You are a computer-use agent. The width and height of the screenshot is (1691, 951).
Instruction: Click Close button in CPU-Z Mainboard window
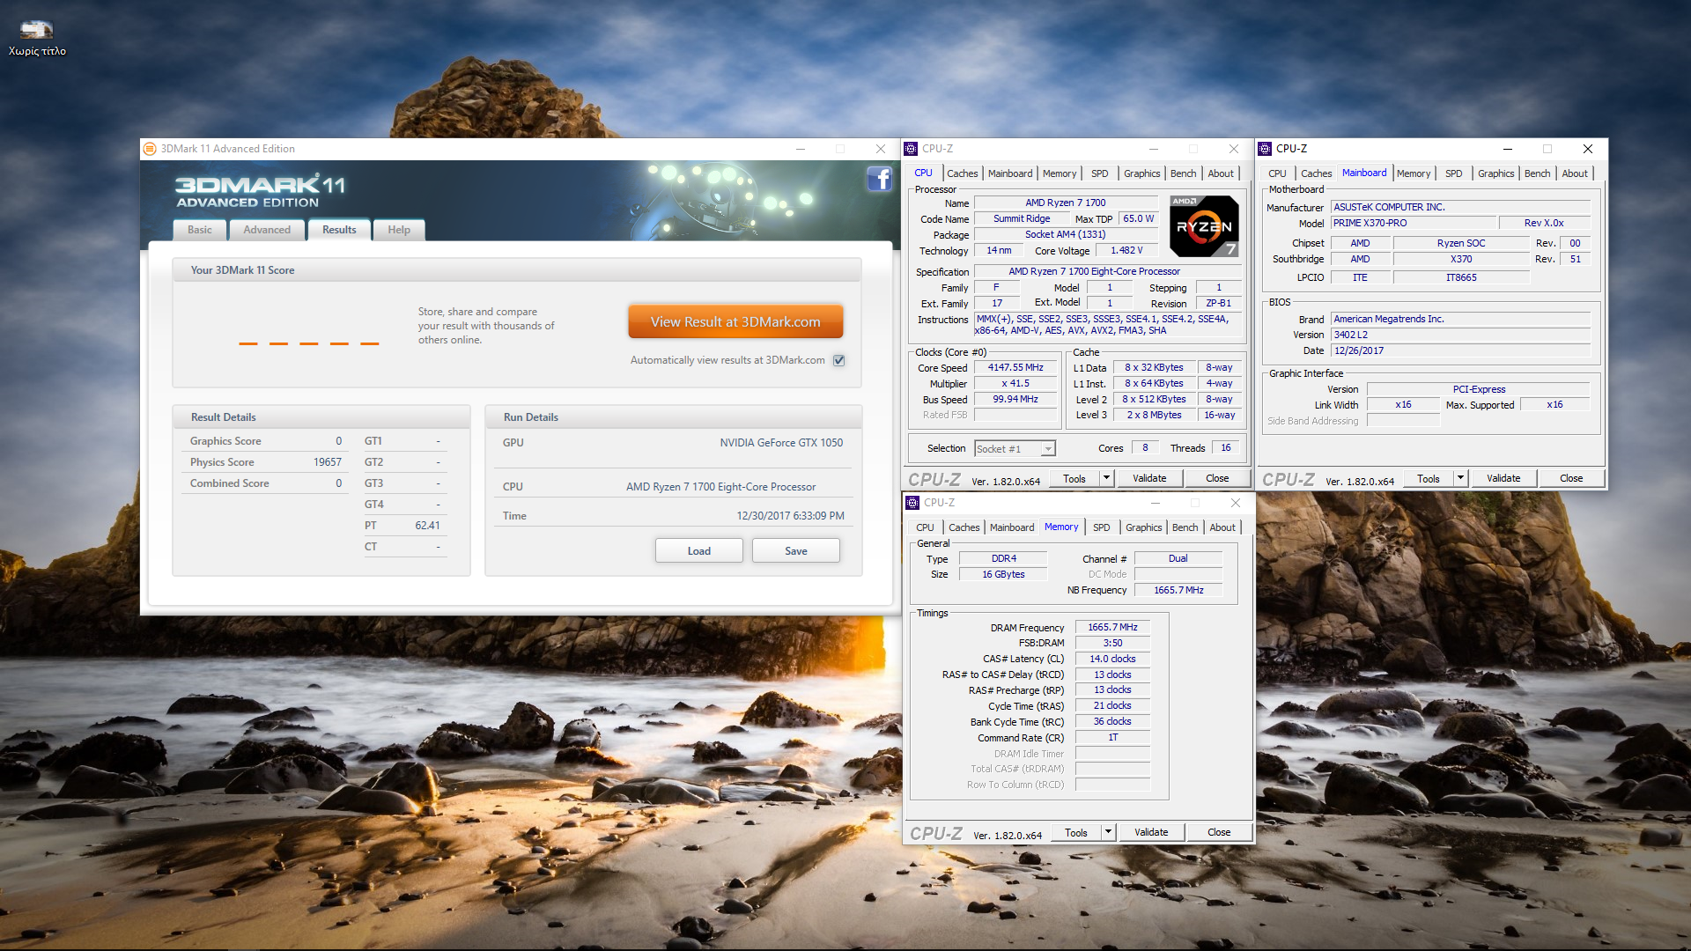click(x=1571, y=478)
